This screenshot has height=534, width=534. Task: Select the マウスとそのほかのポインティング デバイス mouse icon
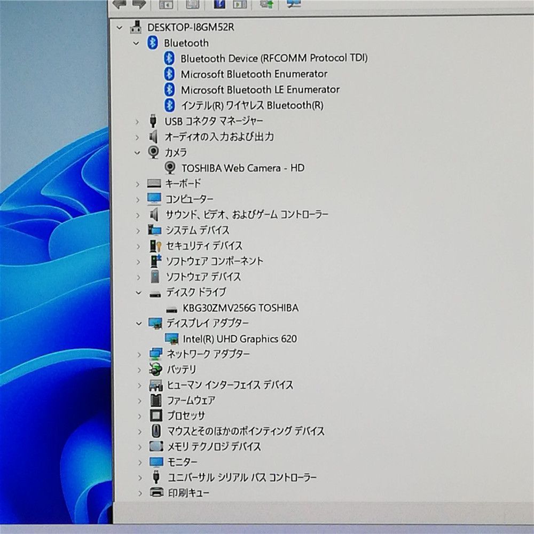point(156,431)
